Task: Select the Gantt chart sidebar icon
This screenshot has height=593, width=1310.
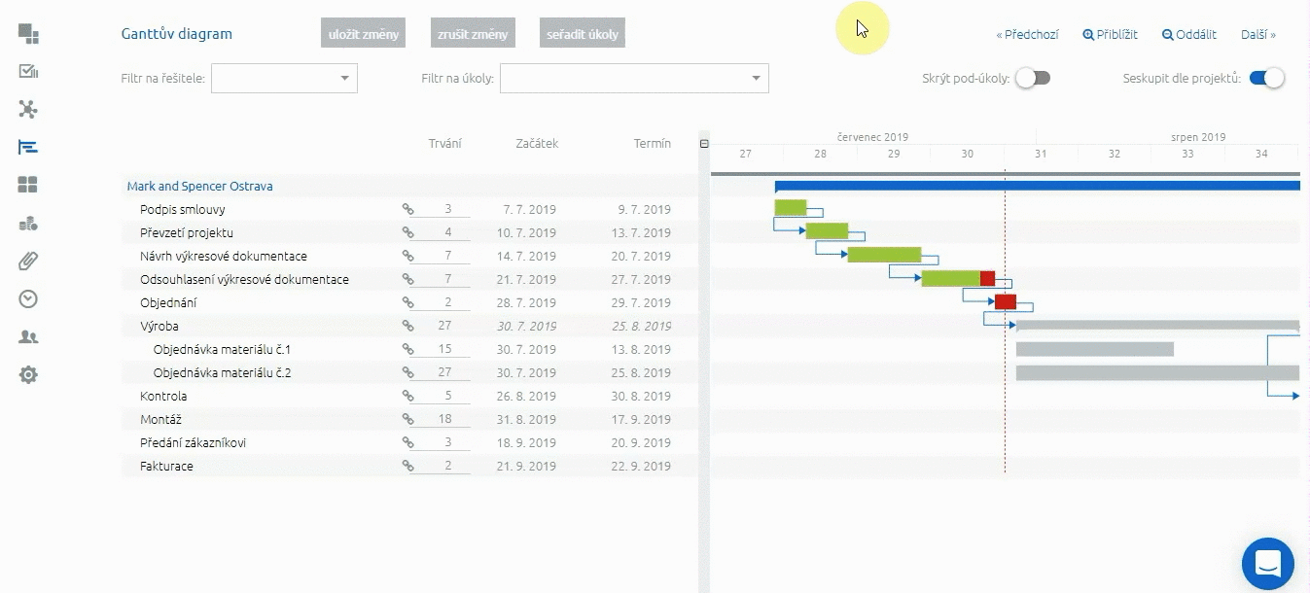Action: pos(28,147)
